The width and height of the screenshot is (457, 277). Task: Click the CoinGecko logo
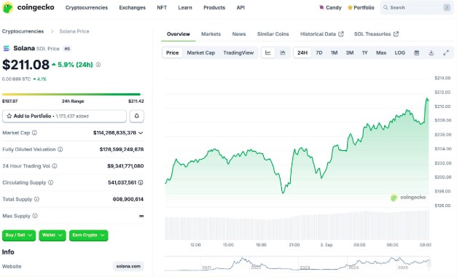pos(28,7)
